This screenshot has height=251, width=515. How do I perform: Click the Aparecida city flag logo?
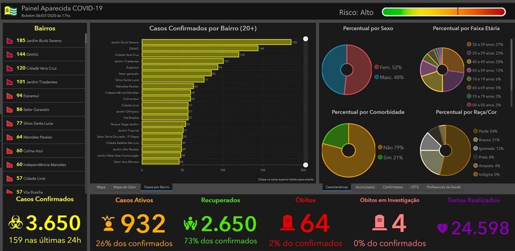10,11
